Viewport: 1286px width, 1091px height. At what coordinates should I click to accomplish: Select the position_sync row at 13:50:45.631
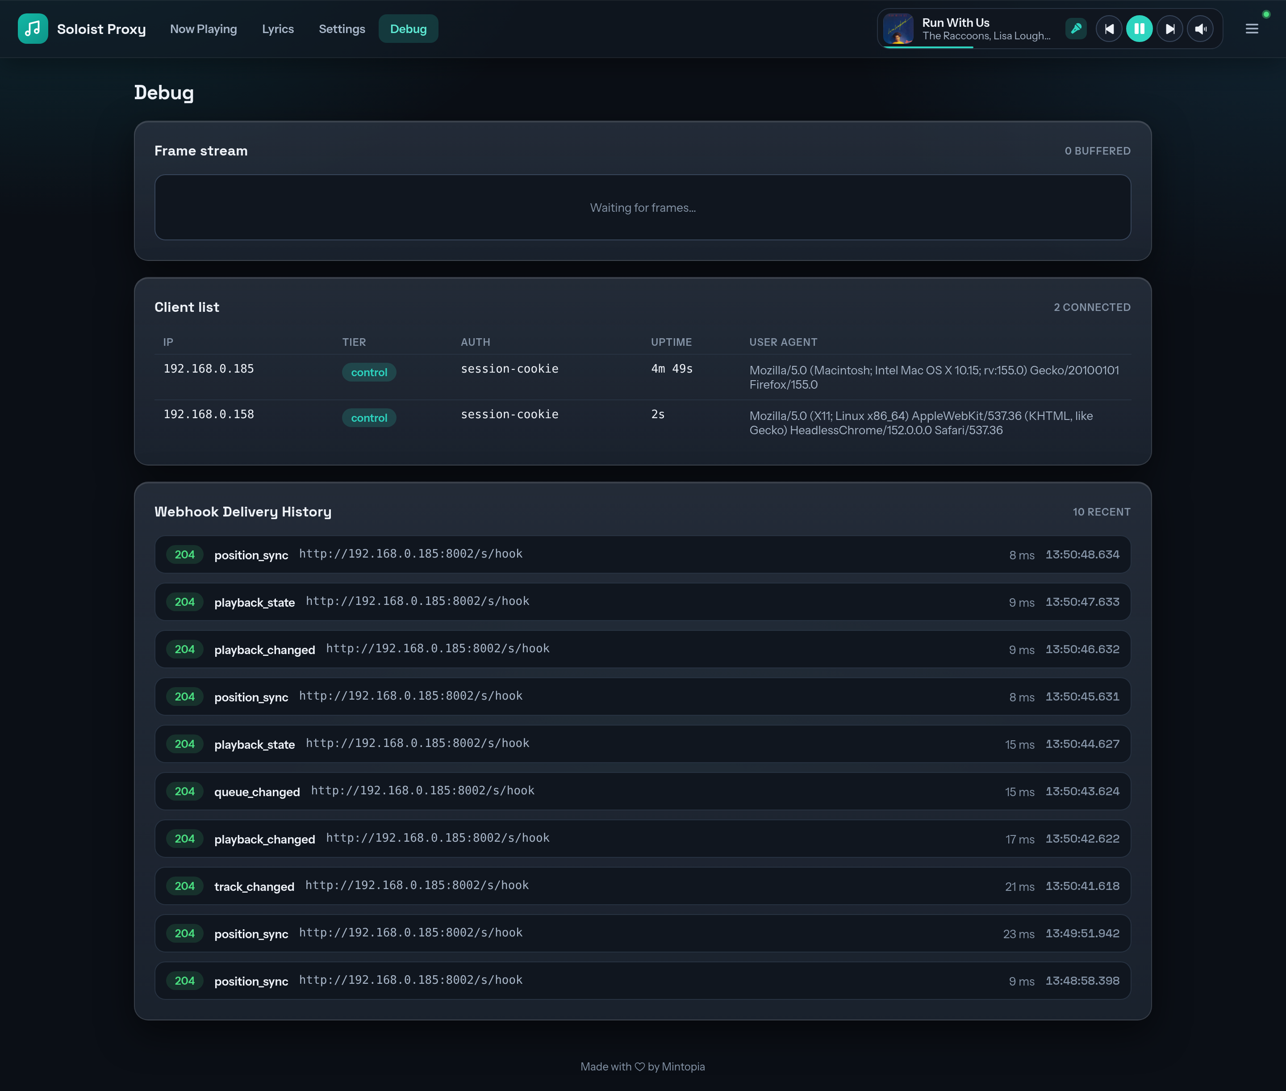pyautogui.click(x=643, y=697)
